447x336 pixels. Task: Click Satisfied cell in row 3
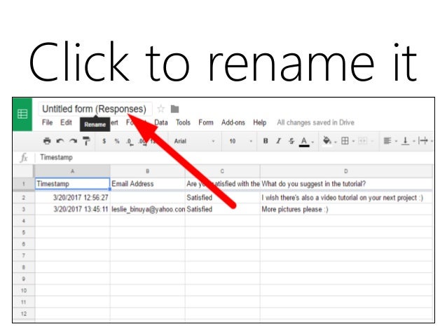point(222,209)
